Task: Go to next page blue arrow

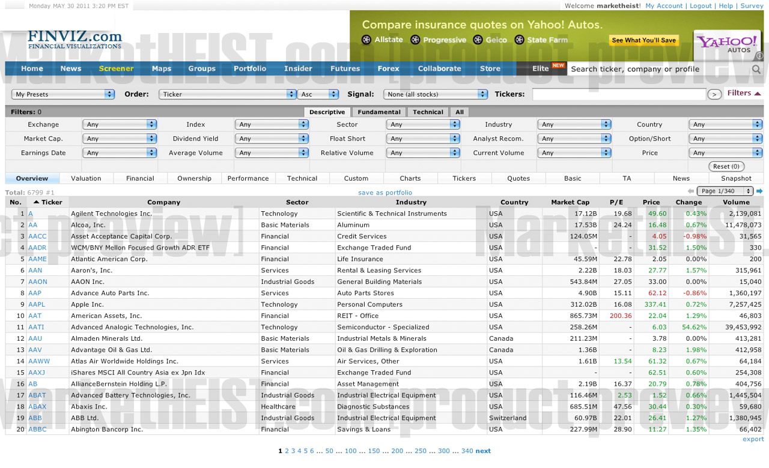Action: click(759, 191)
